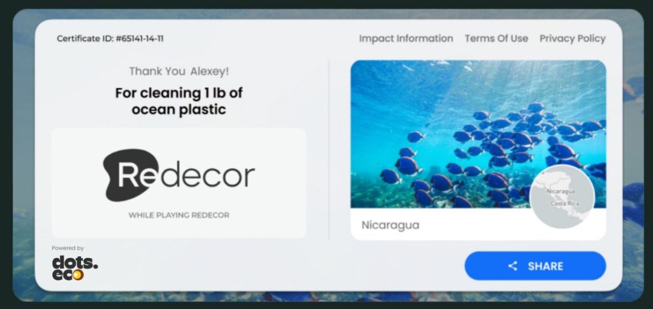Click the Redecor logo
653x309 pixels.
coord(179,175)
